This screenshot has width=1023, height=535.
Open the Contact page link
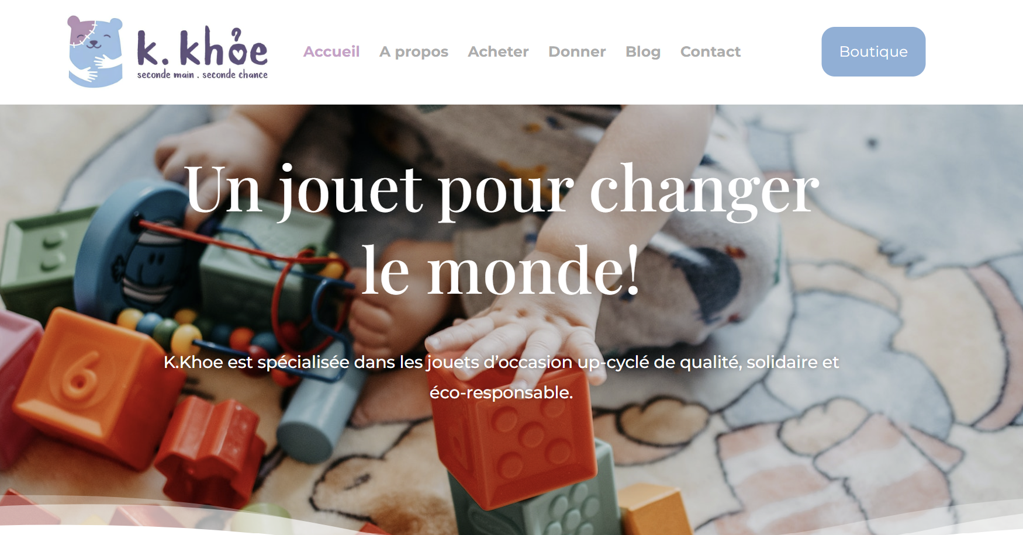710,51
